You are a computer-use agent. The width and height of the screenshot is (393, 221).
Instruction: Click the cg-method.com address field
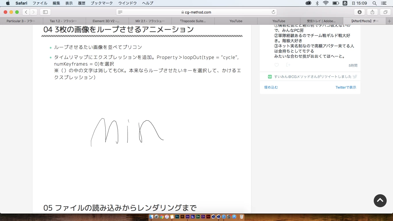(197, 12)
